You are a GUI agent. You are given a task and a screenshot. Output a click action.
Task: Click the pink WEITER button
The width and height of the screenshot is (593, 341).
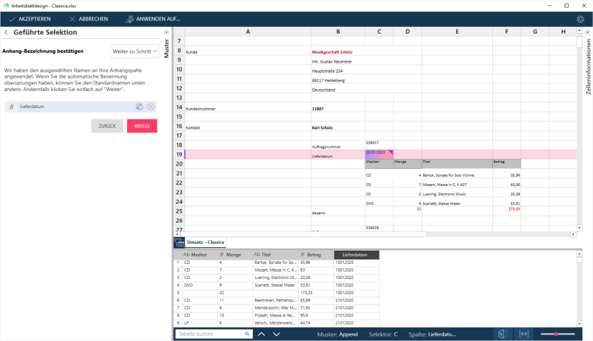click(x=142, y=126)
